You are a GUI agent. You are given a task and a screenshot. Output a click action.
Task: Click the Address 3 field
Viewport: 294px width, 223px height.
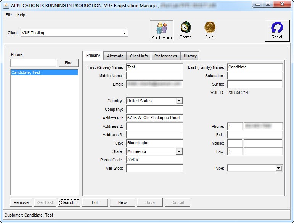pyautogui.click(x=154, y=134)
